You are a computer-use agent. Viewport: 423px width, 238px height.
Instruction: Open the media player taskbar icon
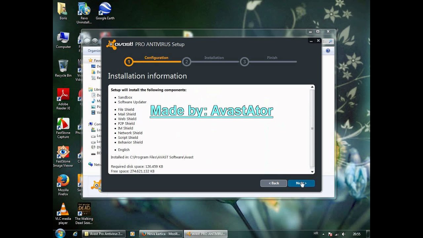tap(133, 234)
